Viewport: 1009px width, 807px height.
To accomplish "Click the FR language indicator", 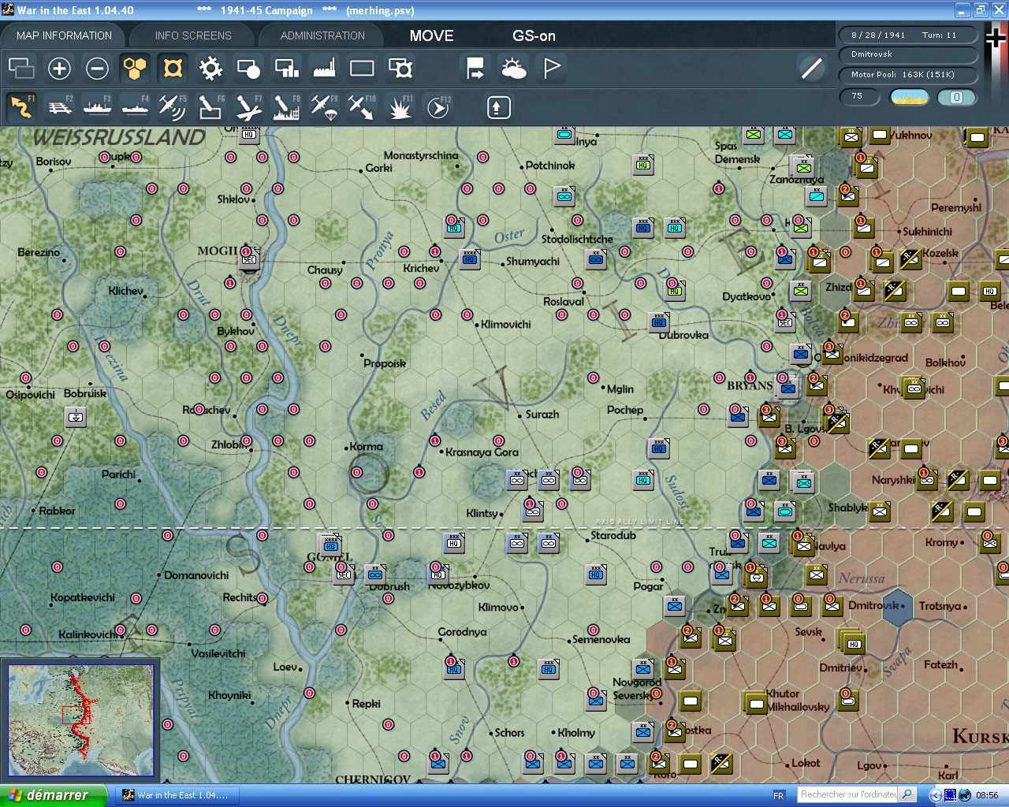I will [779, 796].
